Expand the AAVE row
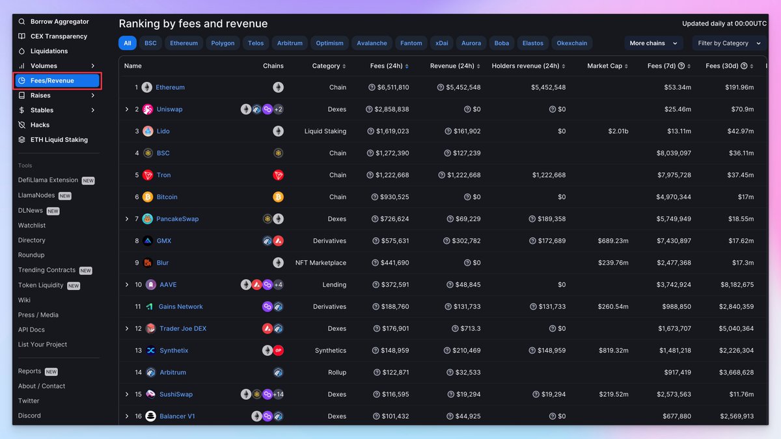The image size is (781, 439). click(127, 285)
